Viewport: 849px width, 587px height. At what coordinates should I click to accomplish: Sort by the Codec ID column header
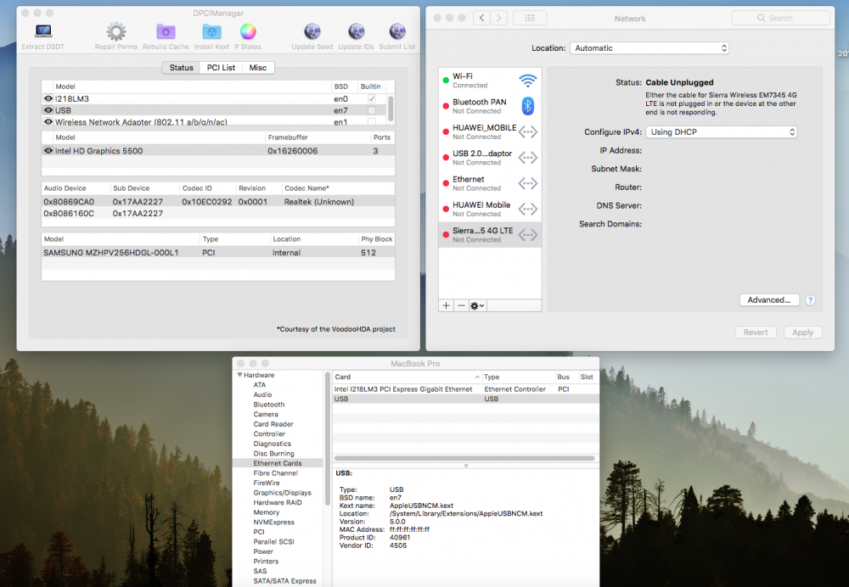(x=207, y=188)
